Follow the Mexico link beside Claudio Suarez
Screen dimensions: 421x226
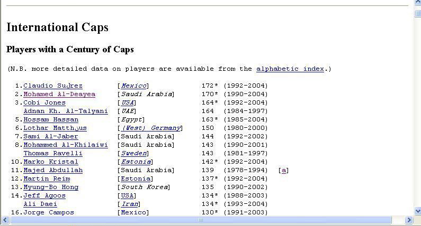point(133,86)
